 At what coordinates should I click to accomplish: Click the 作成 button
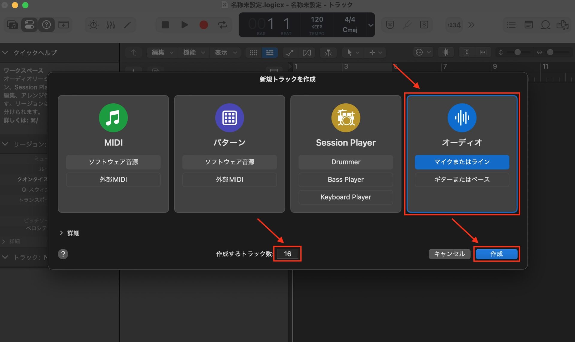coord(497,254)
